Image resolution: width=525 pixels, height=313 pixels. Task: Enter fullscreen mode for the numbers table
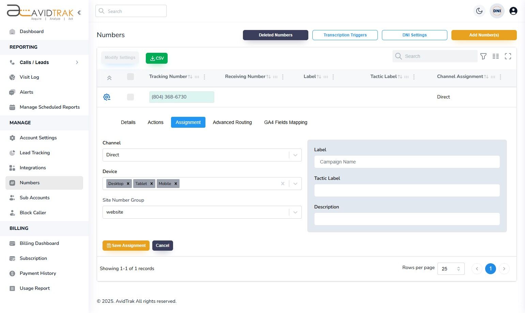pos(508,56)
